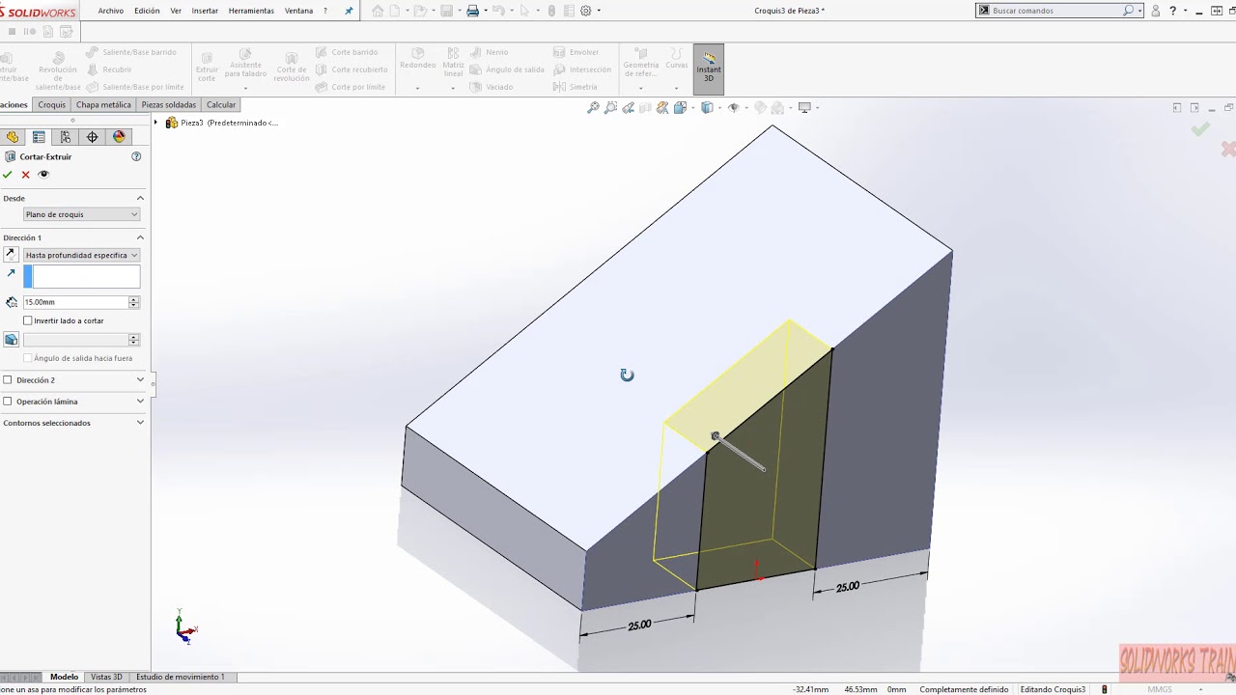Open the DisplayManager color ball tab
Screen dimensions: 1236x695
tap(119, 137)
